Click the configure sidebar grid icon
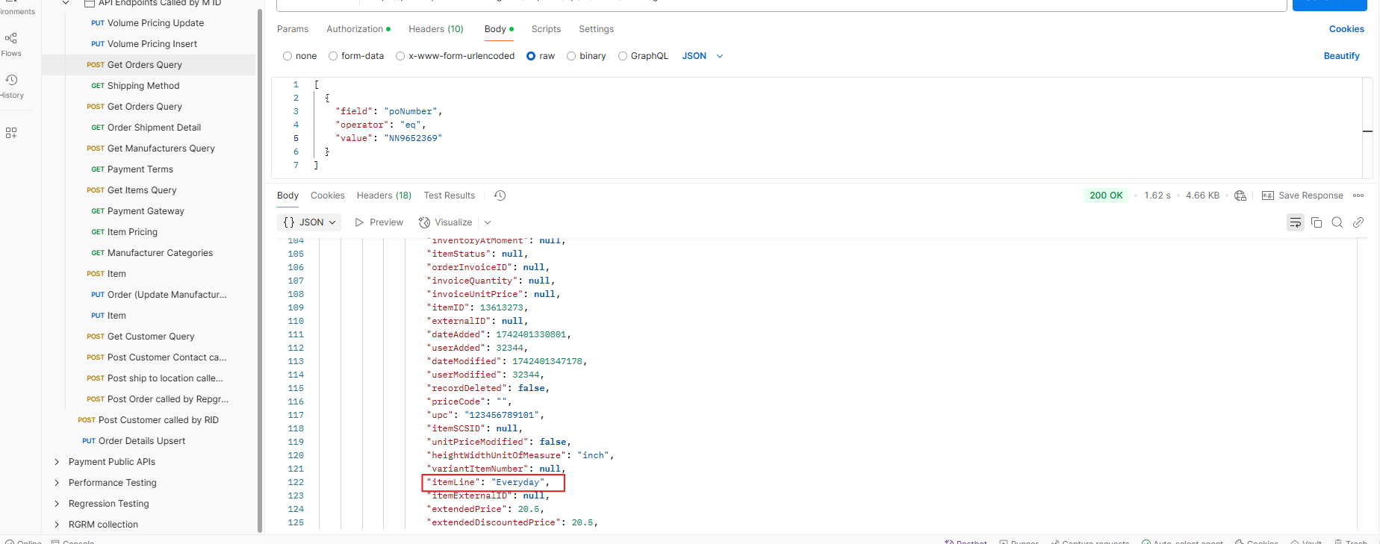 (11, 133)
